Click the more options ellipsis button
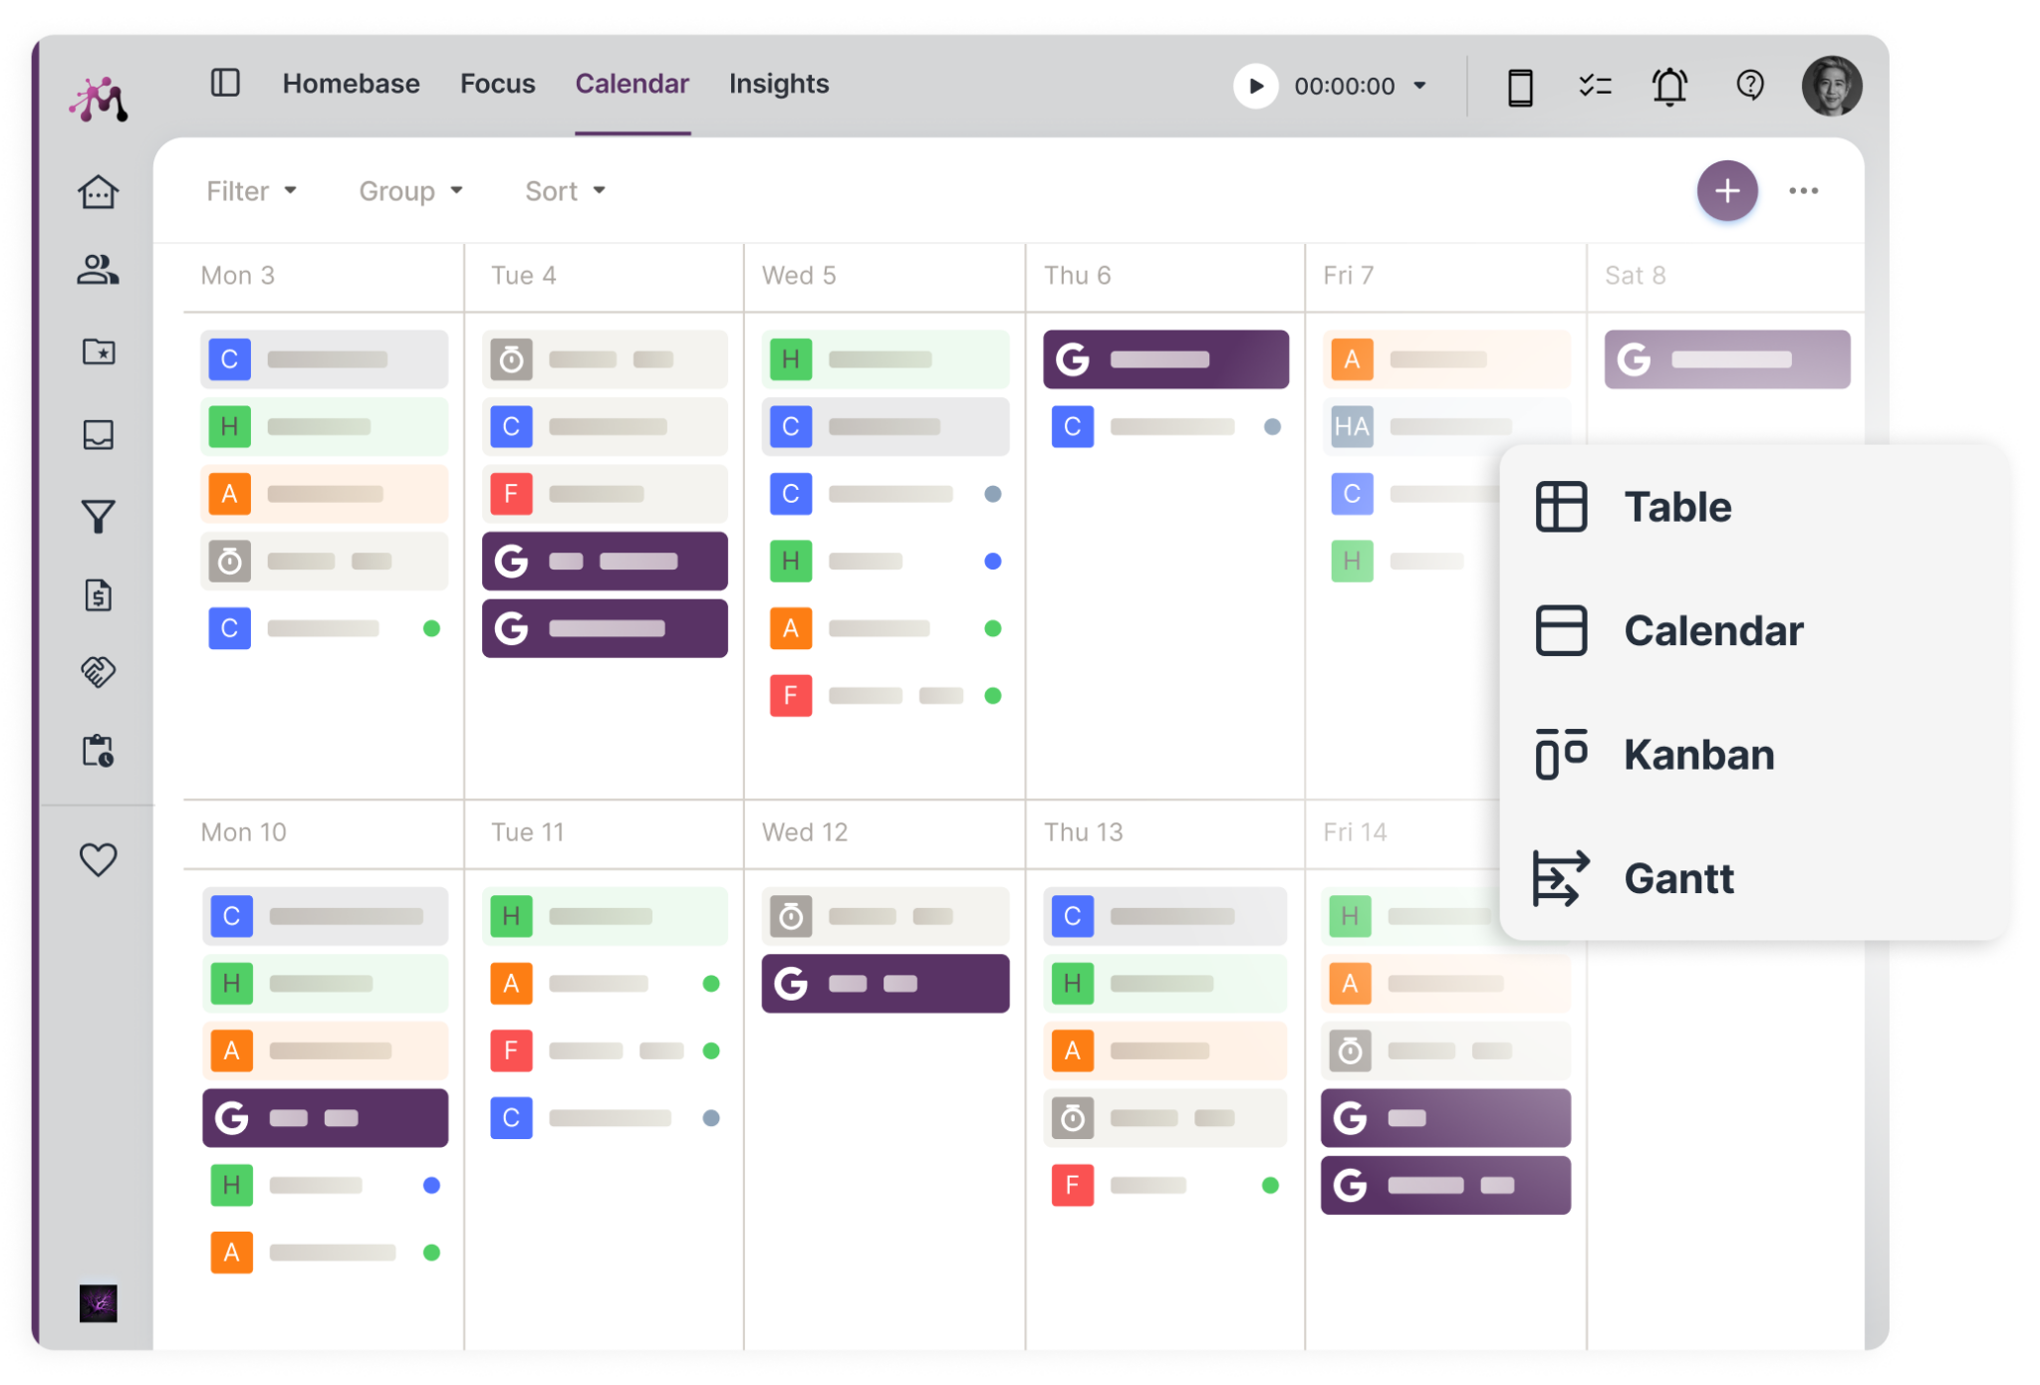The image size is (2040, 1385). [1802, 188]
